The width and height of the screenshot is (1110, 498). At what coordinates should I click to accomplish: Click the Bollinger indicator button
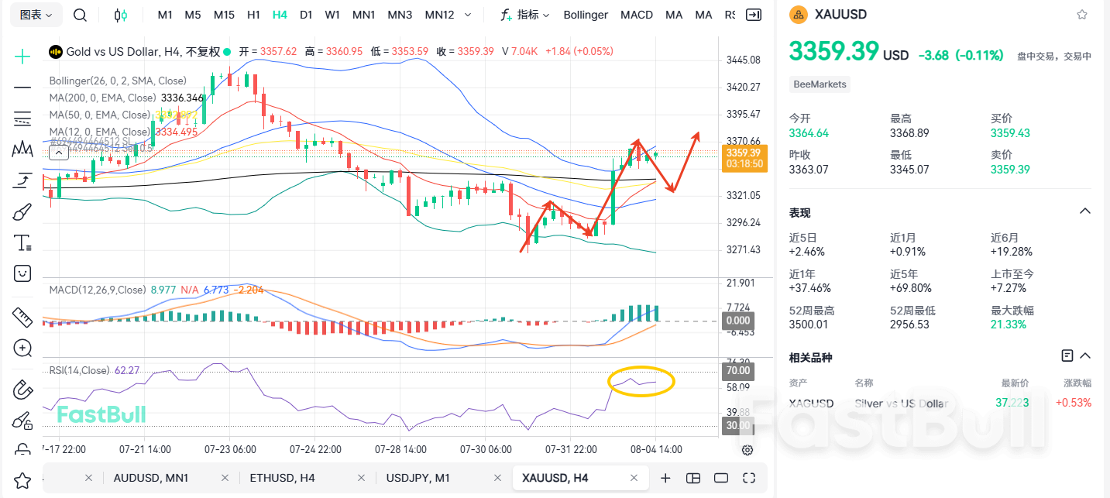pos(586,15)
